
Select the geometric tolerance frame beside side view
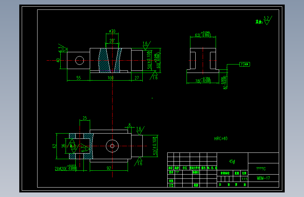click(x=245, y=64)
